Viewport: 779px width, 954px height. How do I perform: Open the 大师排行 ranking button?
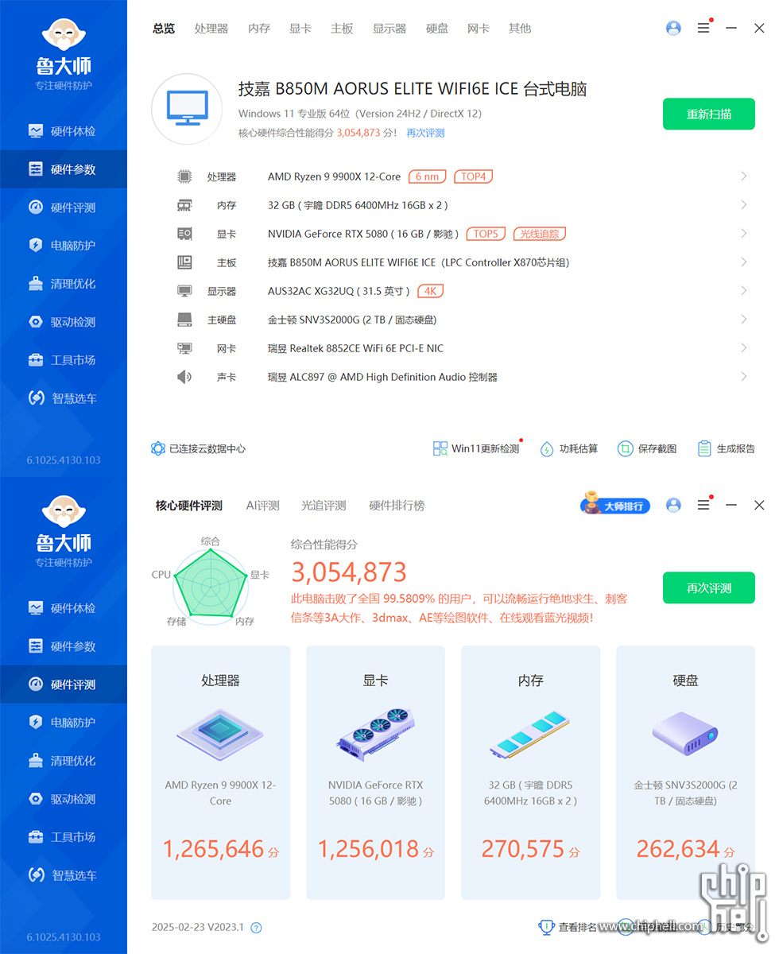tap(615, 505)
